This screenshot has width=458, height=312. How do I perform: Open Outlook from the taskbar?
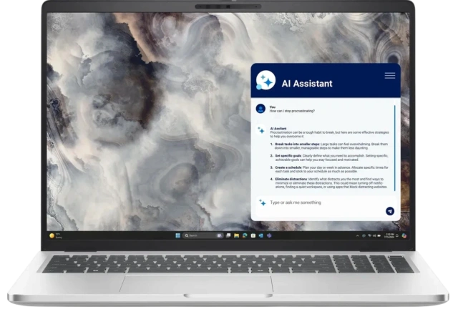click(260, 235)
